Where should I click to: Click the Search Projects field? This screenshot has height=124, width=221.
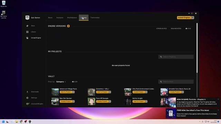(x=176, y=57)
